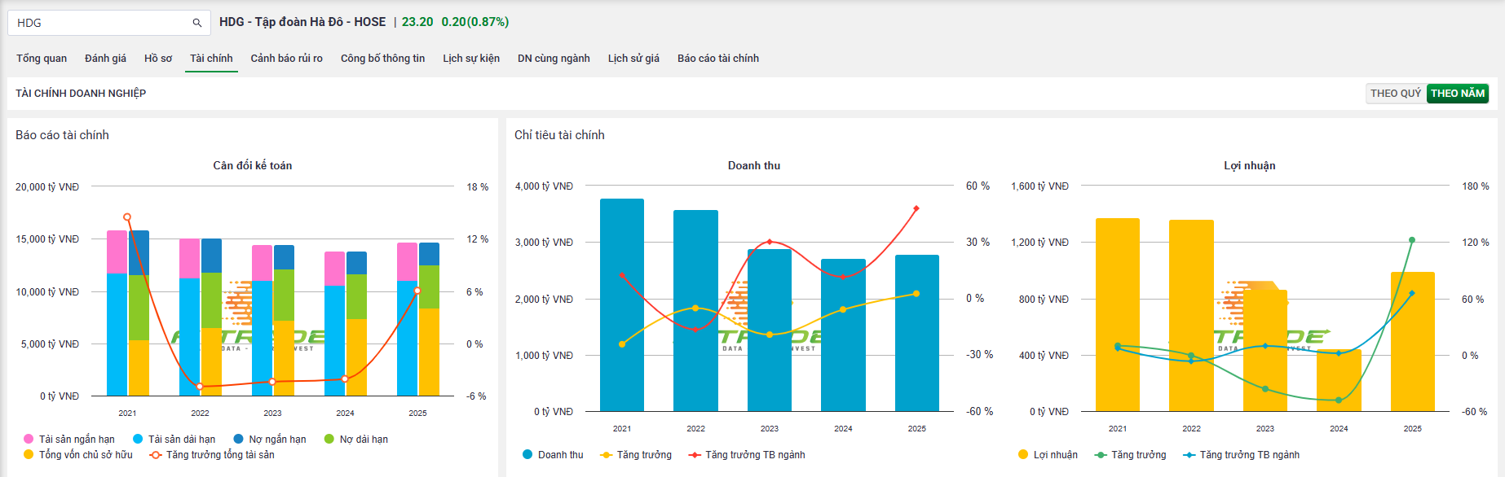Open the Lịch sử giá tab
The width and height of the screenshot is (1505, 477).
(x=633, y=59)
